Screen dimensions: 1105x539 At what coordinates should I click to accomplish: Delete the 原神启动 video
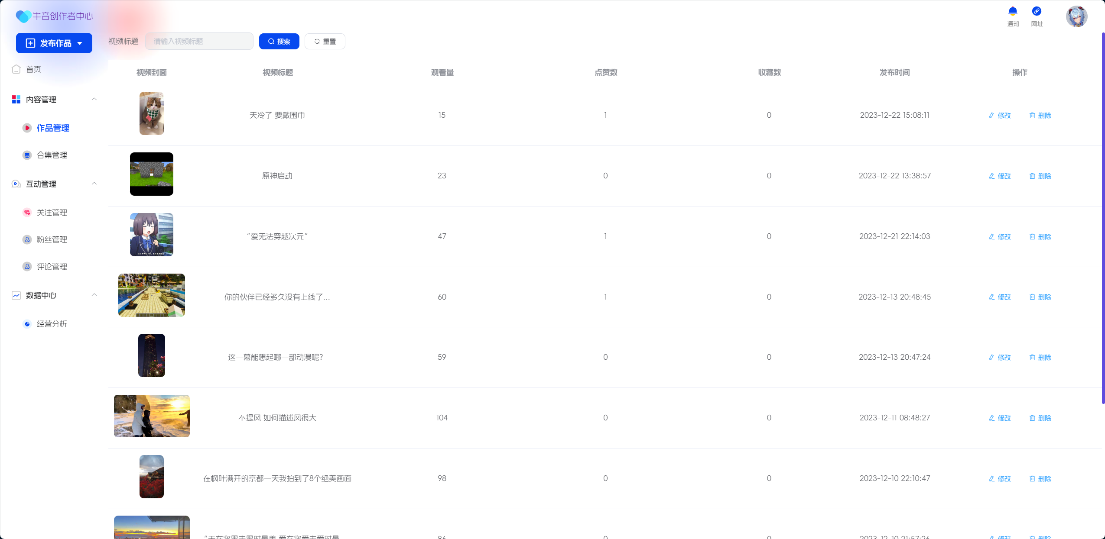pyautogui.click(x=1040, y=176)
